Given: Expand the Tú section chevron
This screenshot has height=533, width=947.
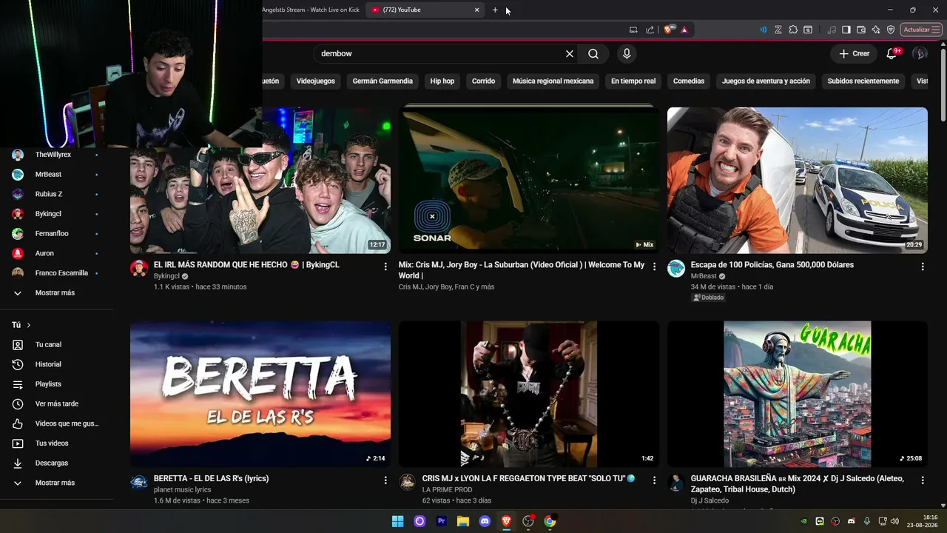Looking at the screenshot, I should pyautogui.click(x=29, y=325).
